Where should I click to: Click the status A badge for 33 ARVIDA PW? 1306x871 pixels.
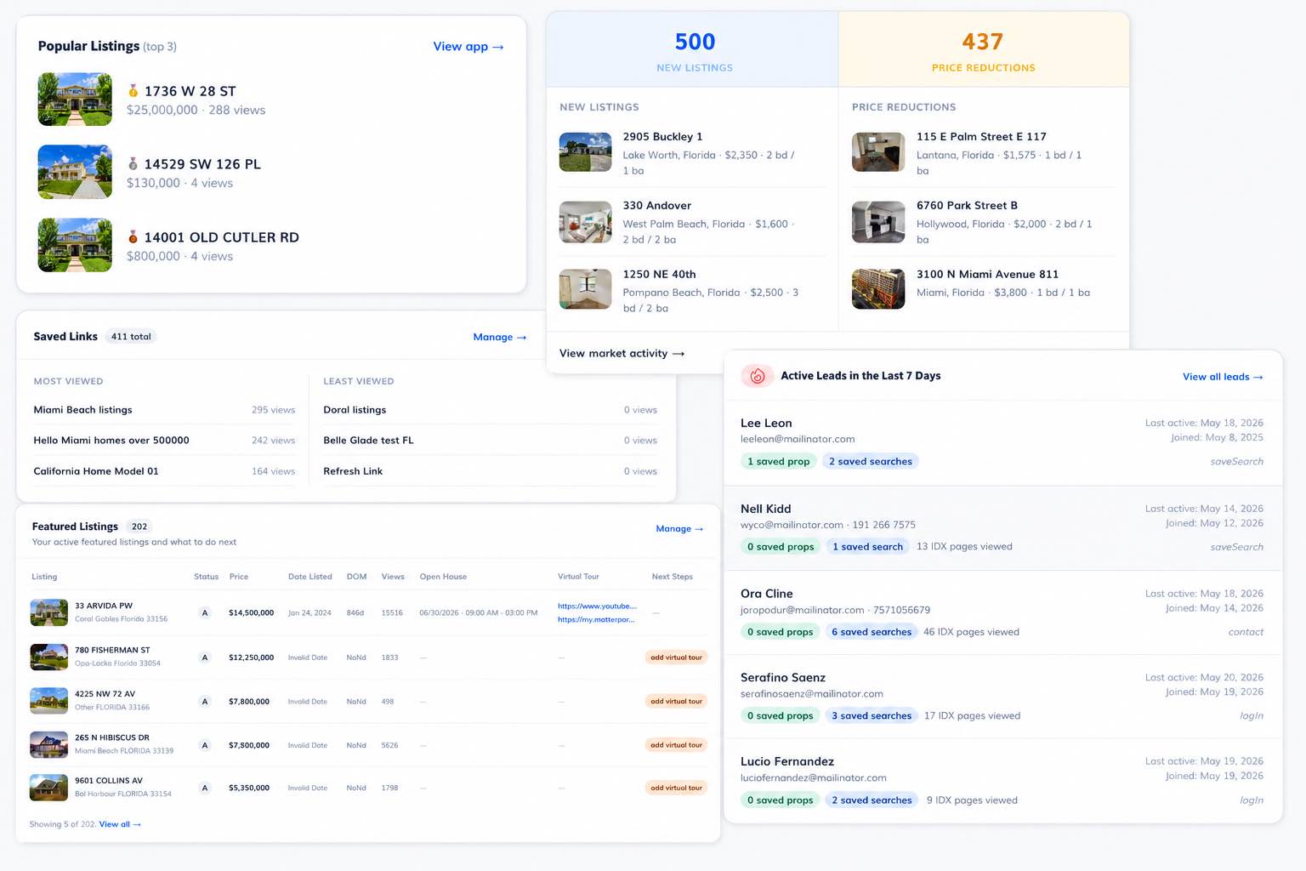point(205,612)
